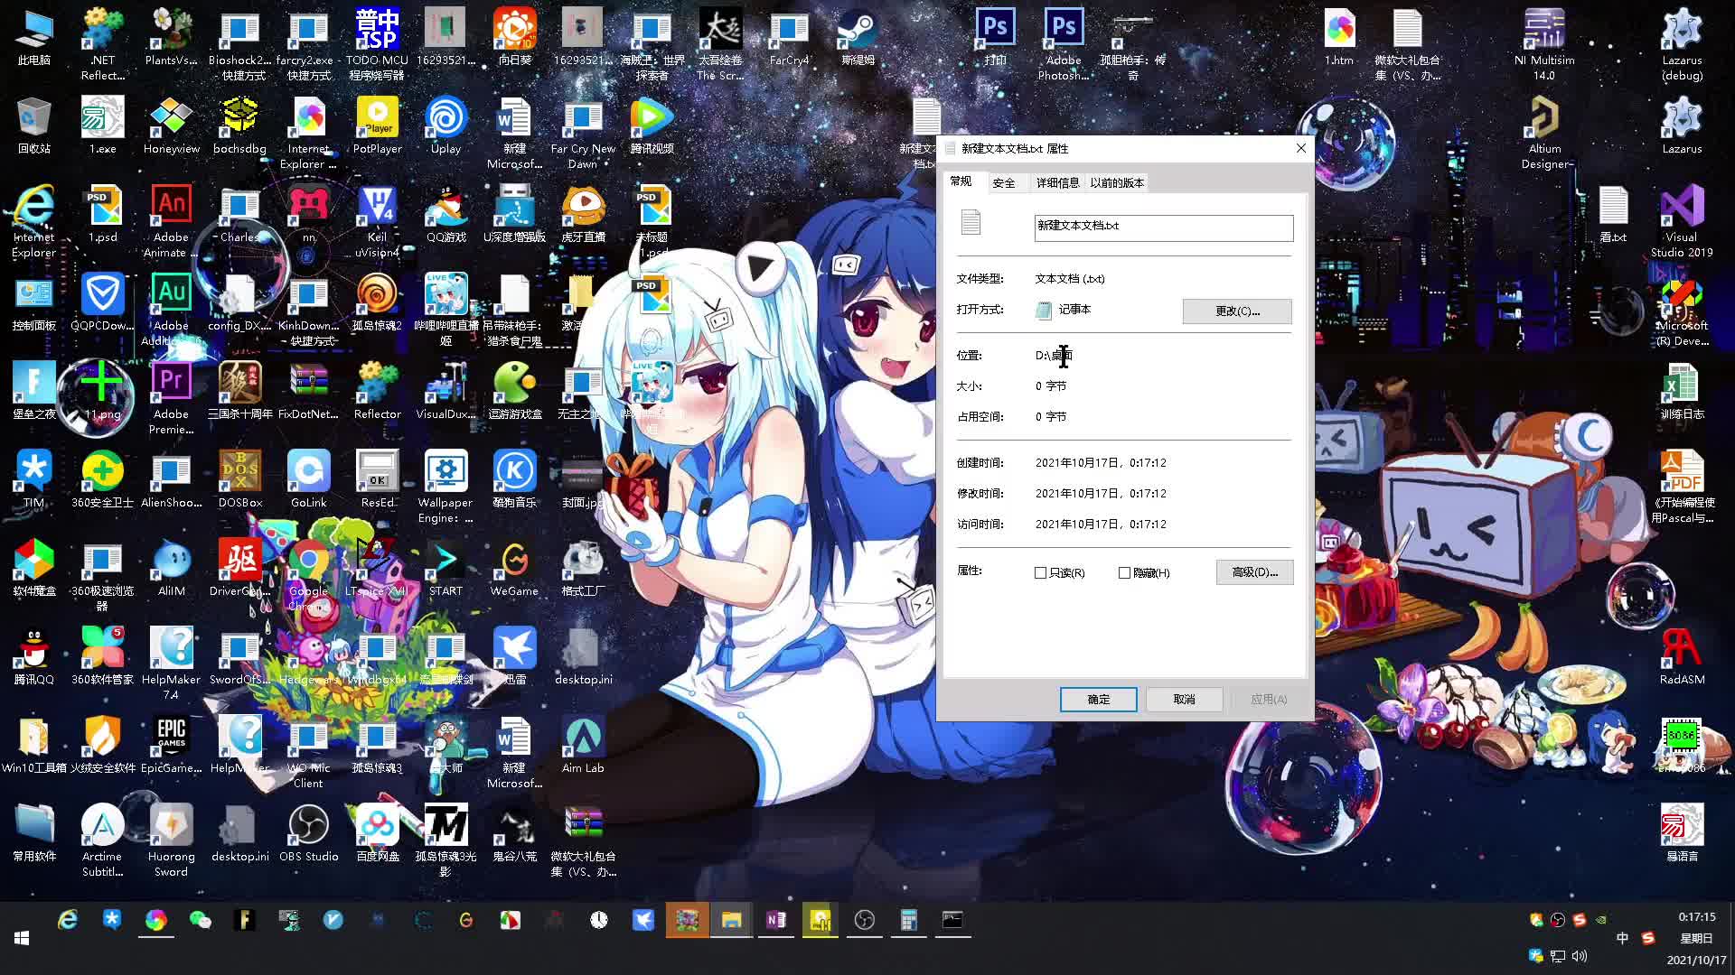Open WeChat from the taskbar
The image size is (1735, 975).
click(200, 920)
